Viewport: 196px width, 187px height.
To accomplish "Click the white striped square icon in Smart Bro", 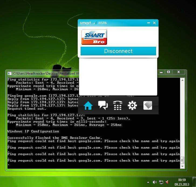I will coord(148,105).
